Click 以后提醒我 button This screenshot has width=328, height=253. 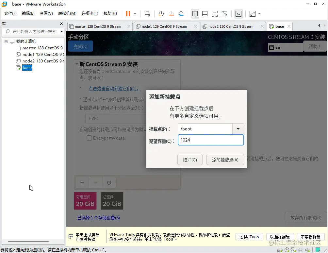click(280, 237)
